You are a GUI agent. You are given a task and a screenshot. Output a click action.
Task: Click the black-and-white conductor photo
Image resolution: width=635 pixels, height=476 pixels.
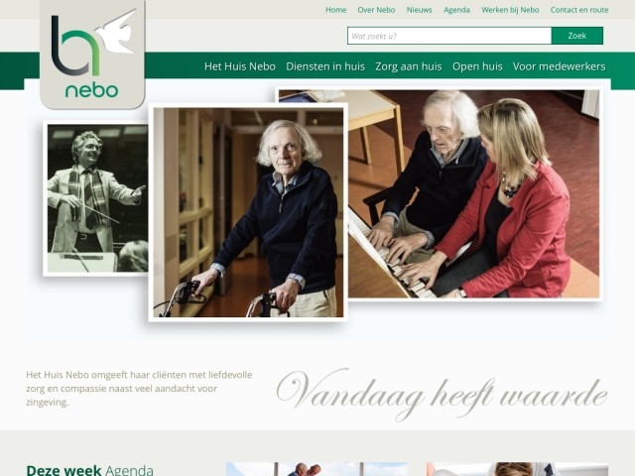click(96, 198)
